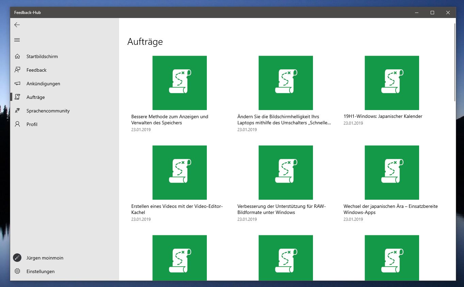Open the Profil page
The height and width of the screenshot is (287, 464).
pos(65,124)
